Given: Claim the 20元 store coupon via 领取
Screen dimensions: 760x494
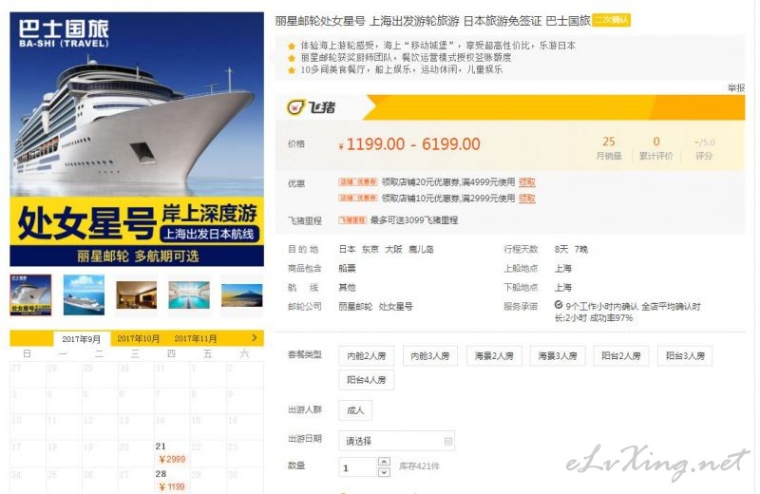Looking at the screenshot, I should [527, 182].
